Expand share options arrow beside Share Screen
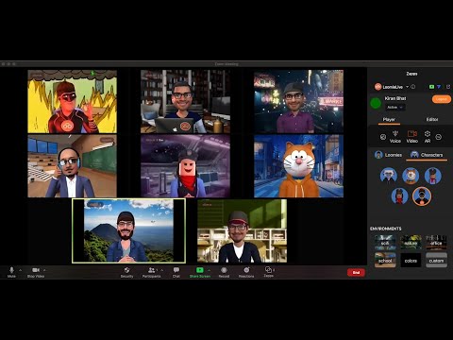This screenshot has height=340, width=453. pyautogui.click(x=209, y=270)
